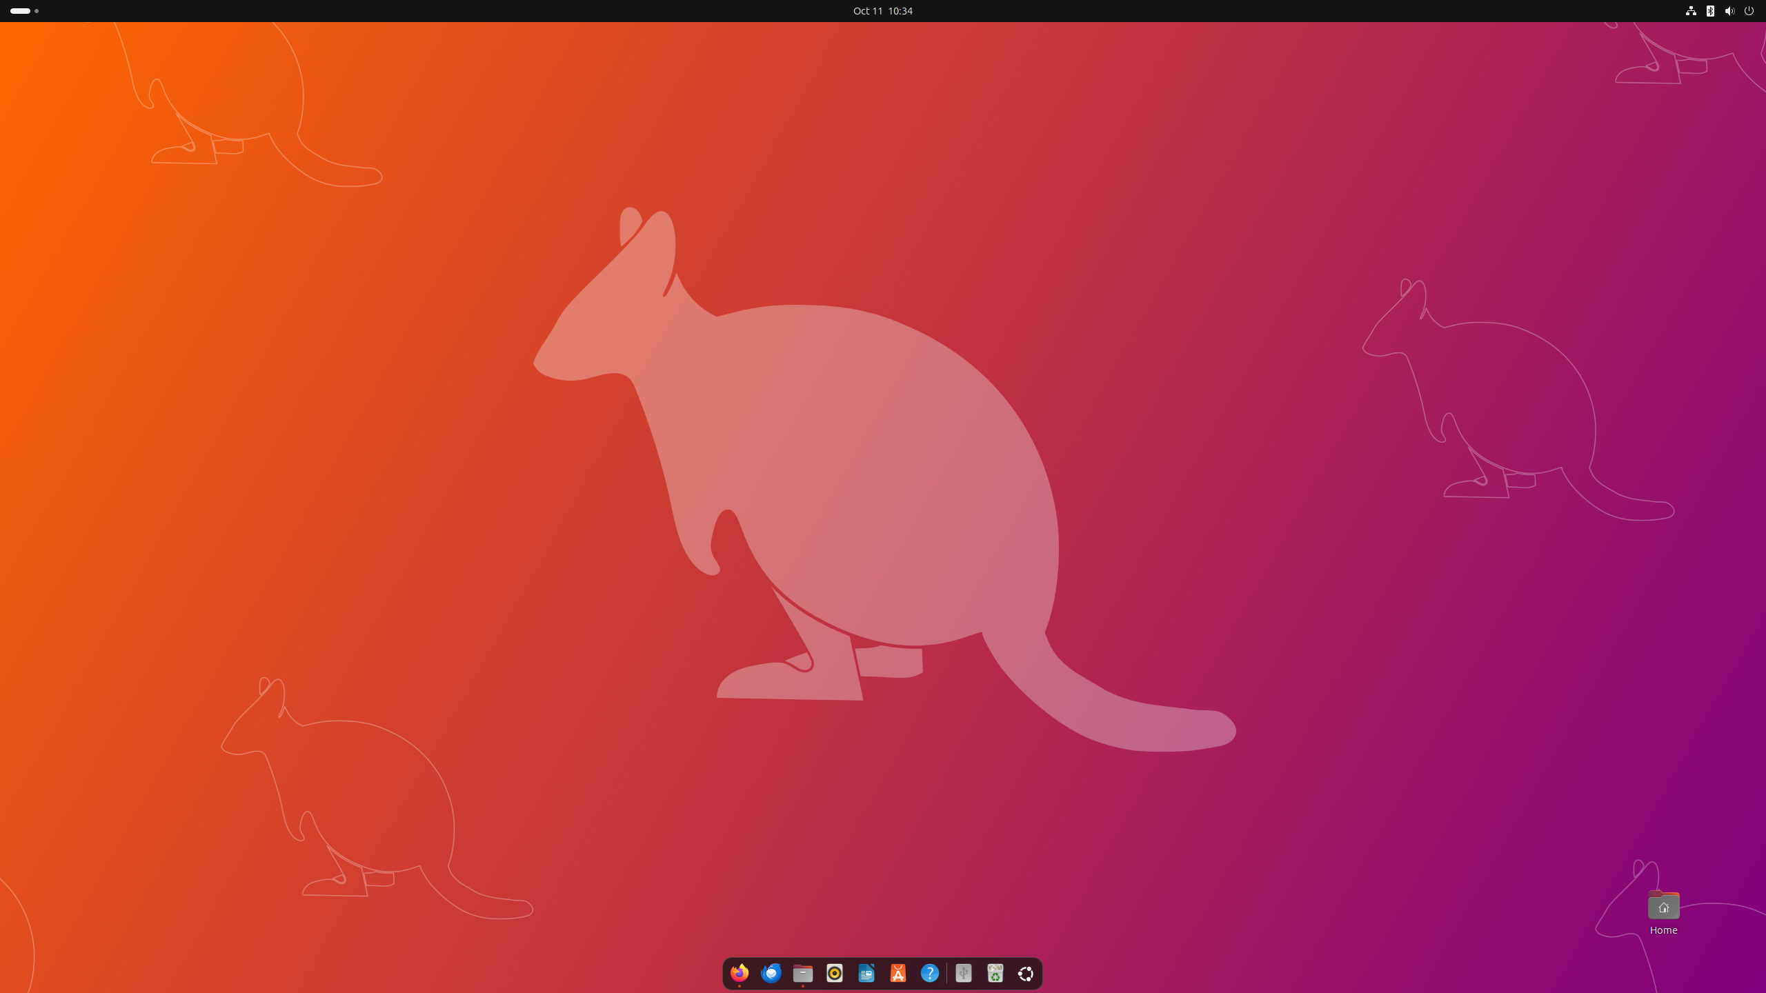Switch to the second workspace dot
This screenshot has height=993, width=1766.
(x=37, y=11)
